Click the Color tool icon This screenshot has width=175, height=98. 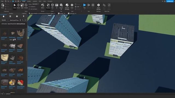coord(72,5)
